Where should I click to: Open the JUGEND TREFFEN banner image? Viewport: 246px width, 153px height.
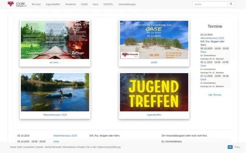click(x=154, y=92)
